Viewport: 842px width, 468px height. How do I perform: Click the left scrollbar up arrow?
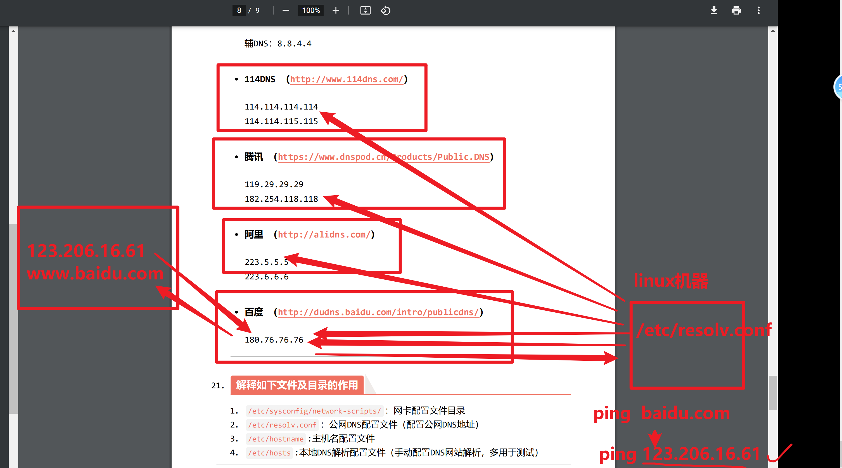[x=13, y=31]
